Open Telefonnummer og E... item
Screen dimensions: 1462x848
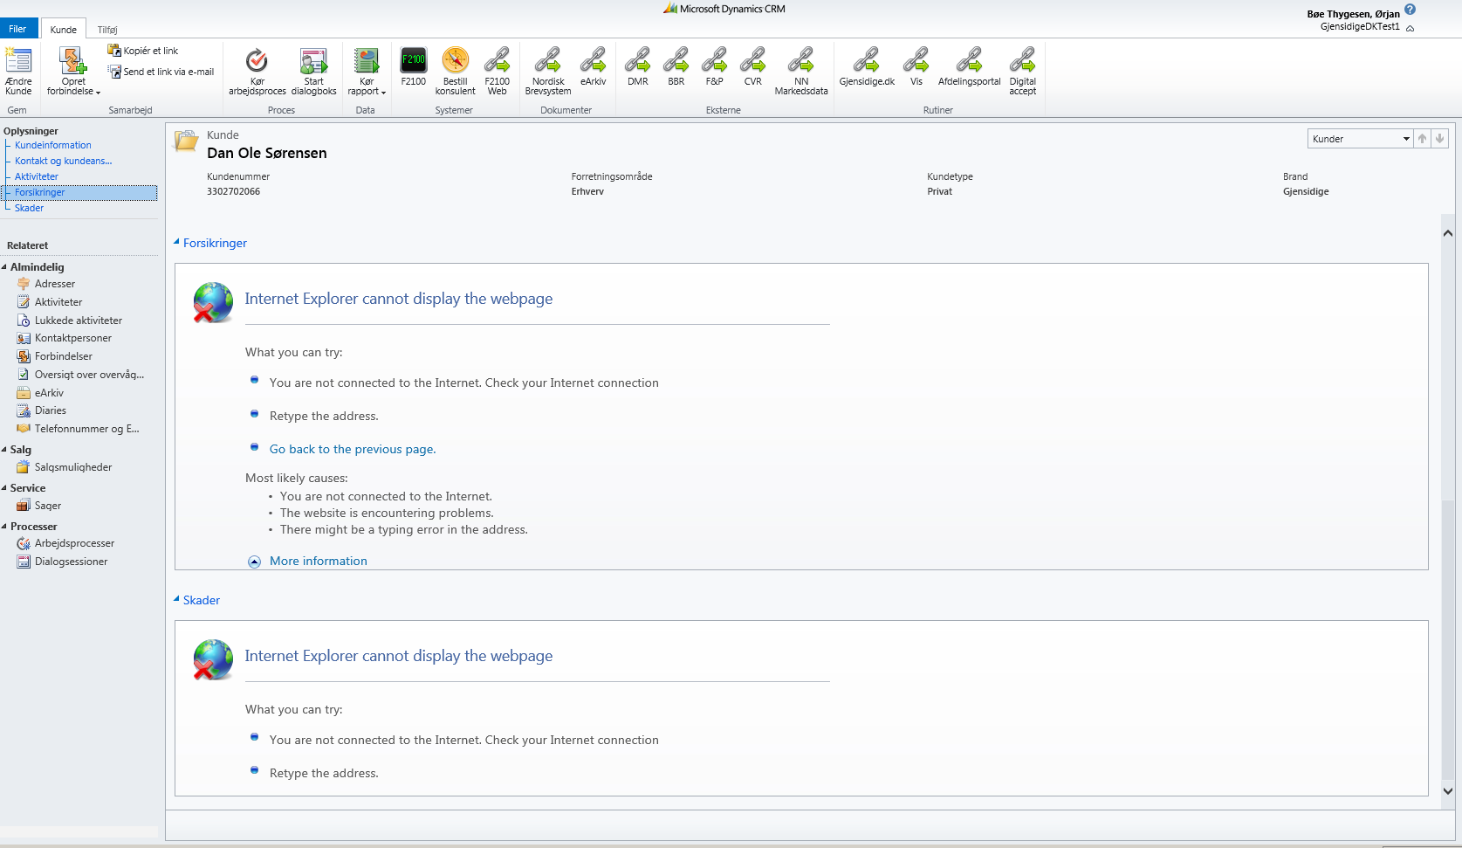(86, 429)
